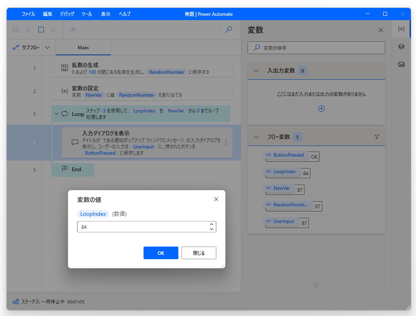Open the variables pane on the right edge
This screenshot has height=316, width=416.
click(x=401, y=29)
